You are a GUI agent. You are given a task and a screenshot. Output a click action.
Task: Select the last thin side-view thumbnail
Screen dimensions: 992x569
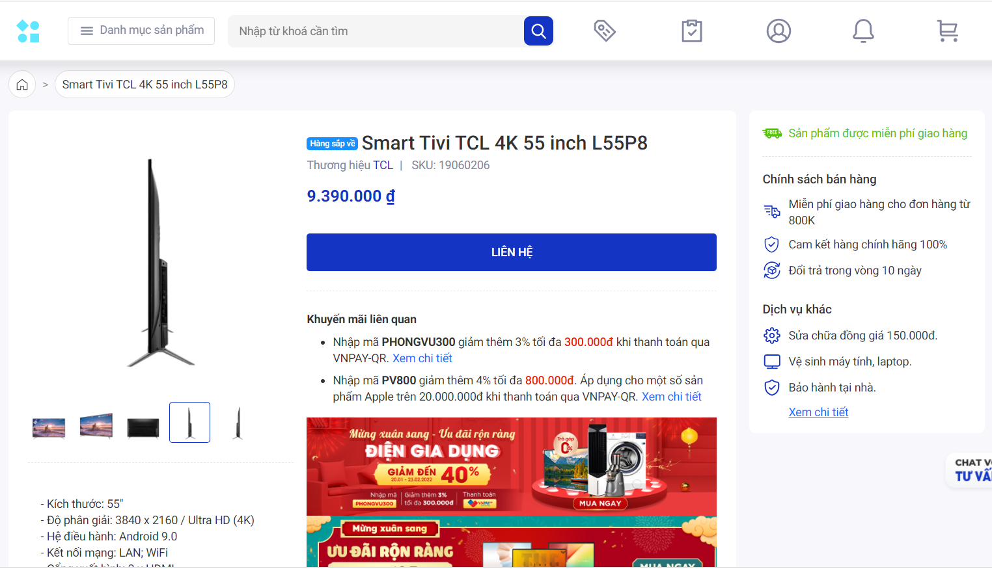[x=238, y=423]
